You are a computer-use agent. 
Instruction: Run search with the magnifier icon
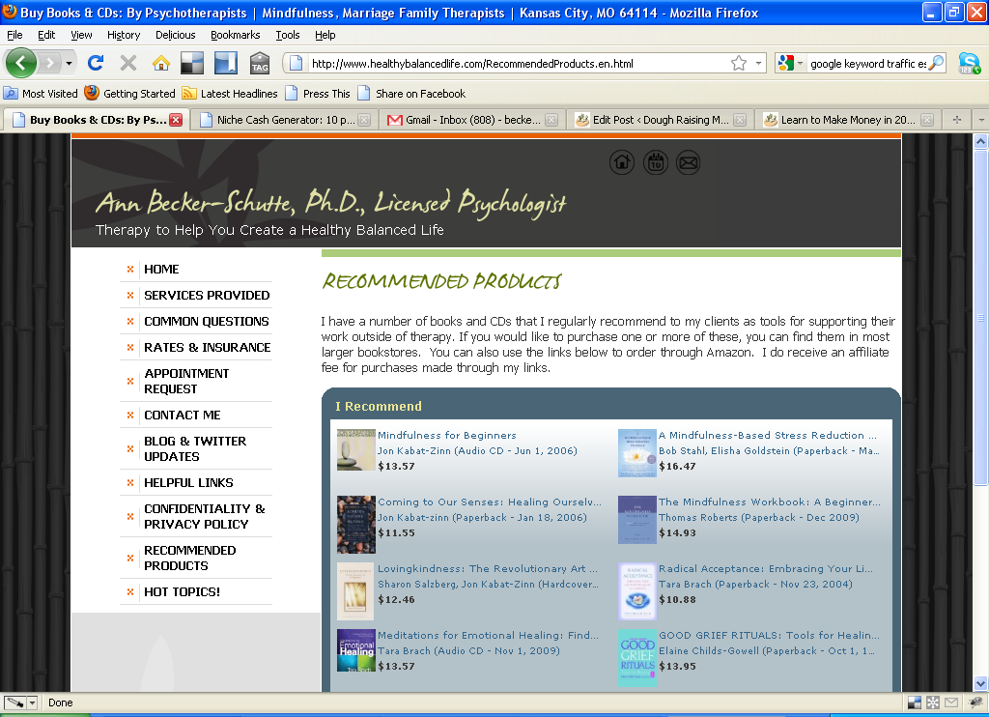937,63
